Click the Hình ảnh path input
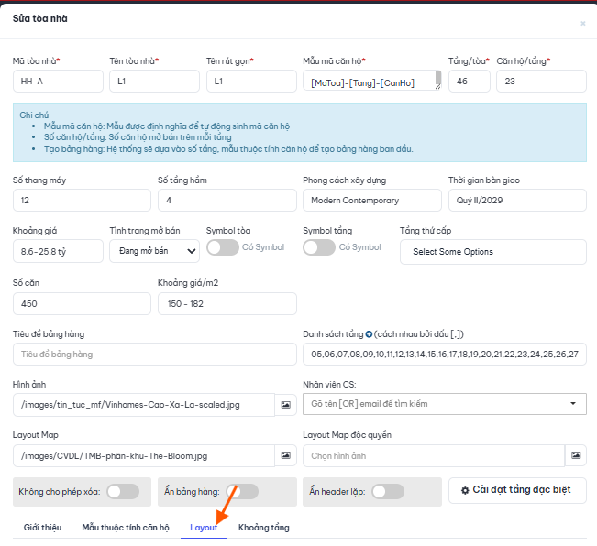 (x=144, y=405)
